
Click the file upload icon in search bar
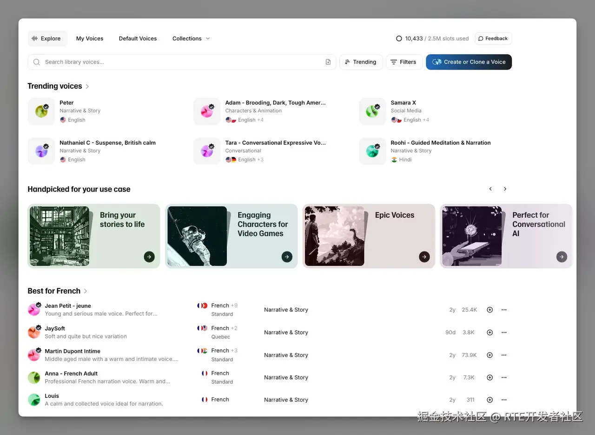click(x=328, y=62)
